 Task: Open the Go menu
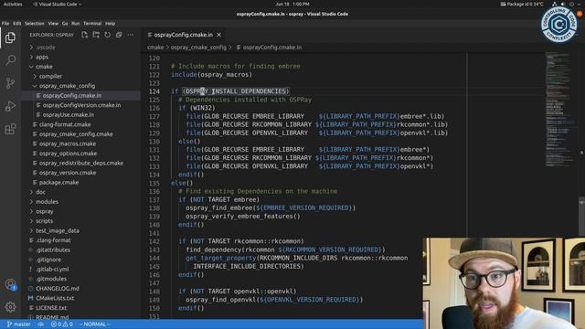click(65, 23)
